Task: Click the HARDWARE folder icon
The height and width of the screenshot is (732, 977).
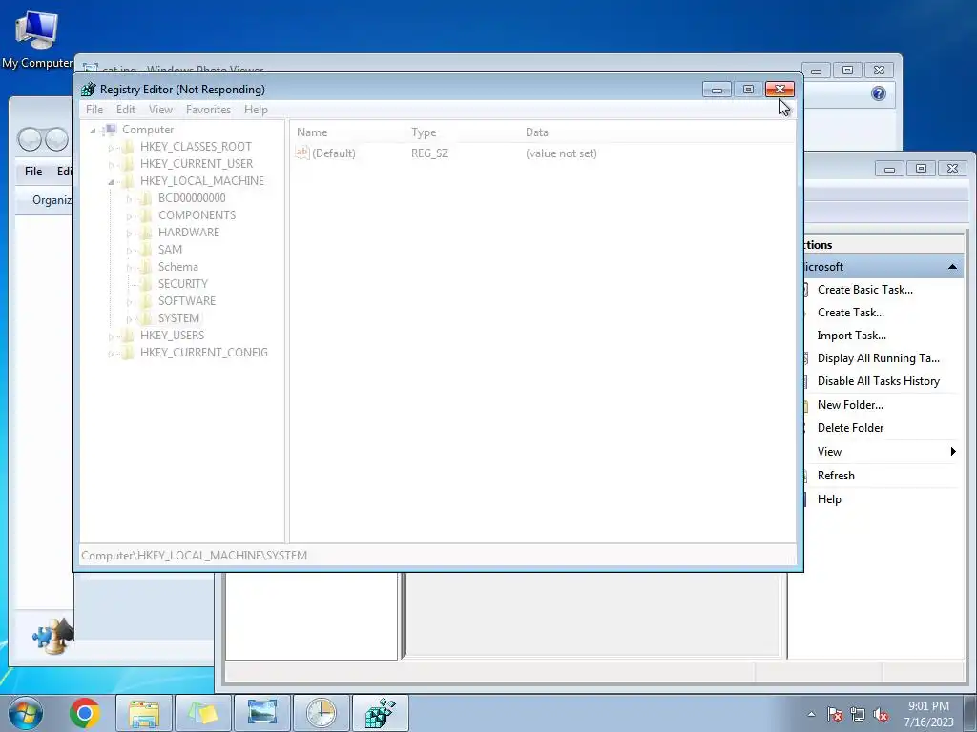Action: pyautogui.click(x=146, y=233)
